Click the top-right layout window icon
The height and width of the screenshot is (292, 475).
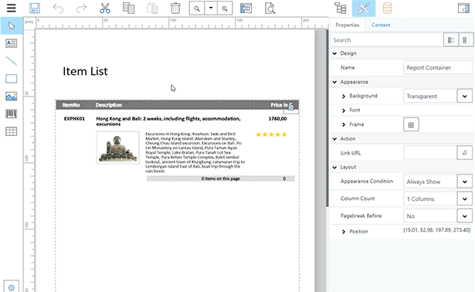463,8
